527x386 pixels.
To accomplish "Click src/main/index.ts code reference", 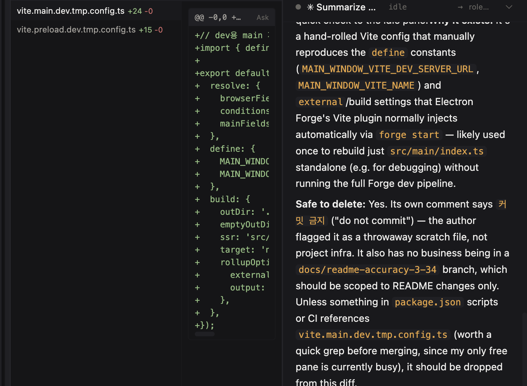I will (437, 151).
